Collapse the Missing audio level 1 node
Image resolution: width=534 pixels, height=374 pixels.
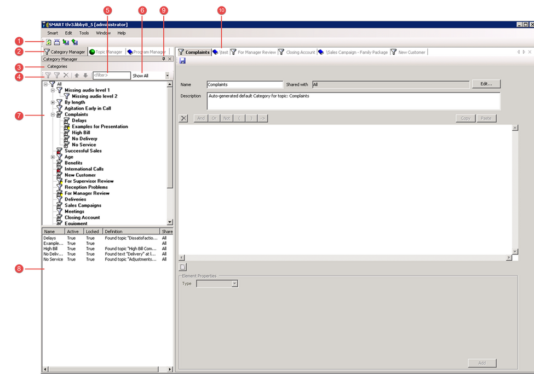coord(53,90)
